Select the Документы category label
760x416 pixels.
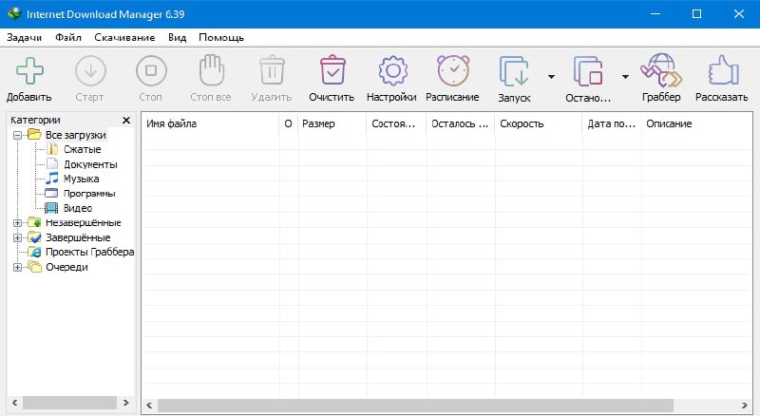click(x=90, y=164)
